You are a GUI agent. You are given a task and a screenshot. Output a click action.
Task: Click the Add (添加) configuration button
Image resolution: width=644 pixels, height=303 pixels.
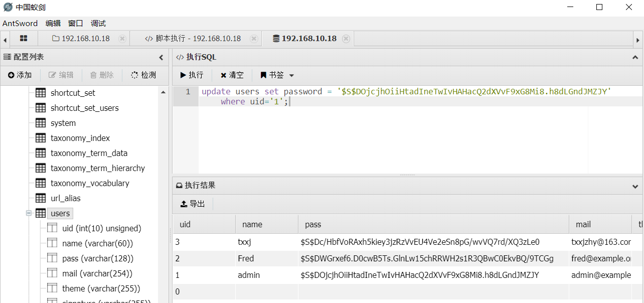tap(20, 75)
